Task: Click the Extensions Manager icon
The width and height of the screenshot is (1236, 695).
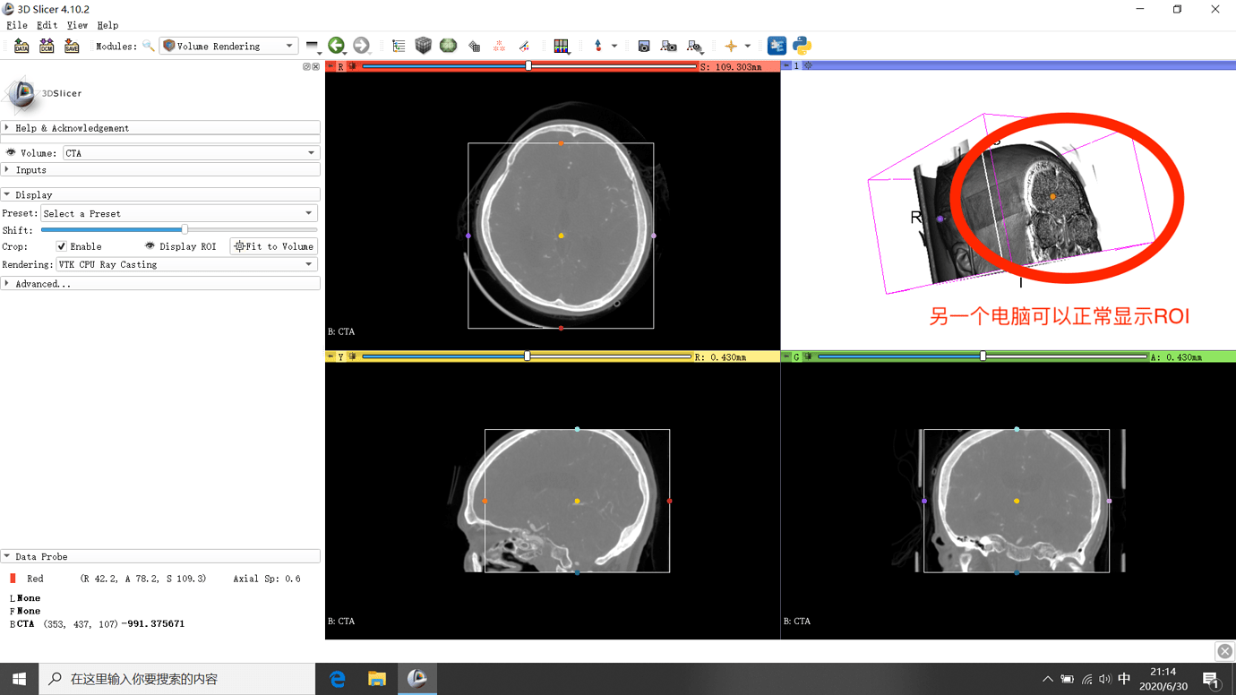Action: click(x=777, y=46)
